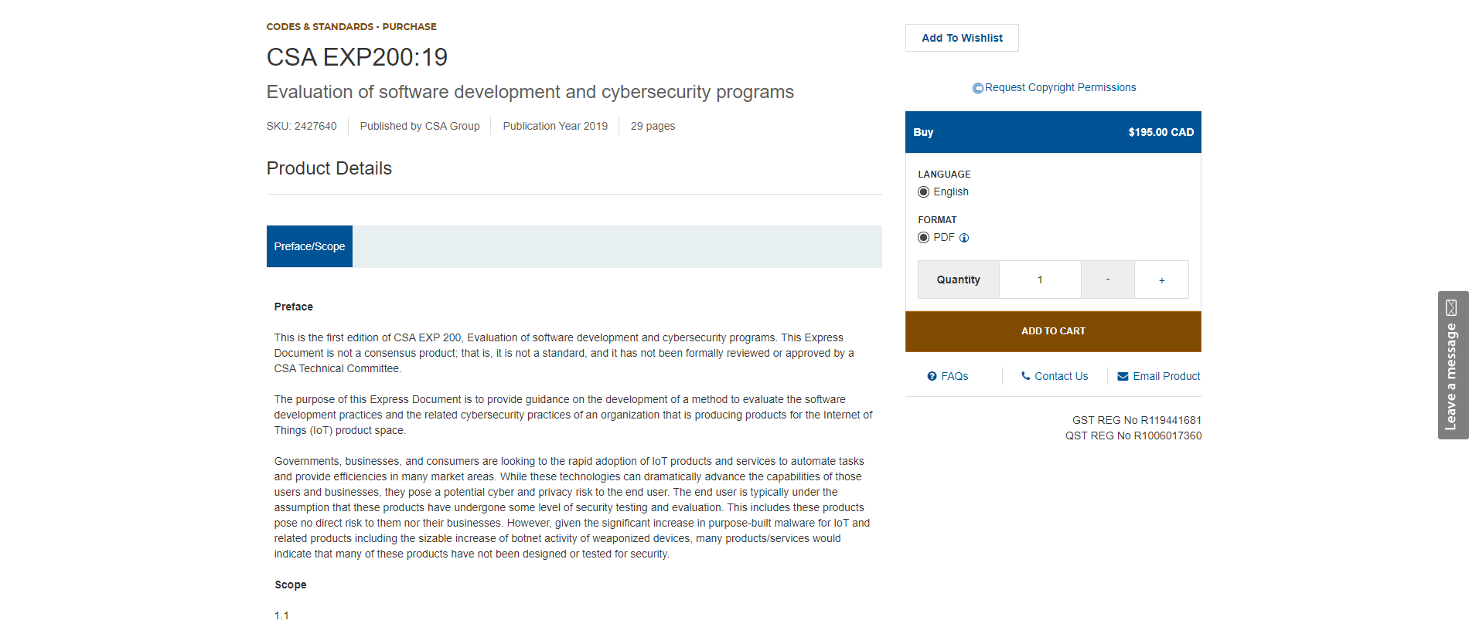Click the Email Product envelope icon

[x=1123, y=376]
